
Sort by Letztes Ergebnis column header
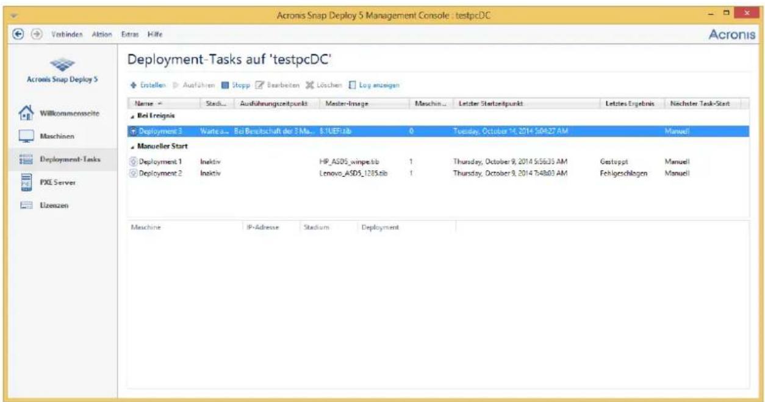pyautogui.click(x=631, y=104)
